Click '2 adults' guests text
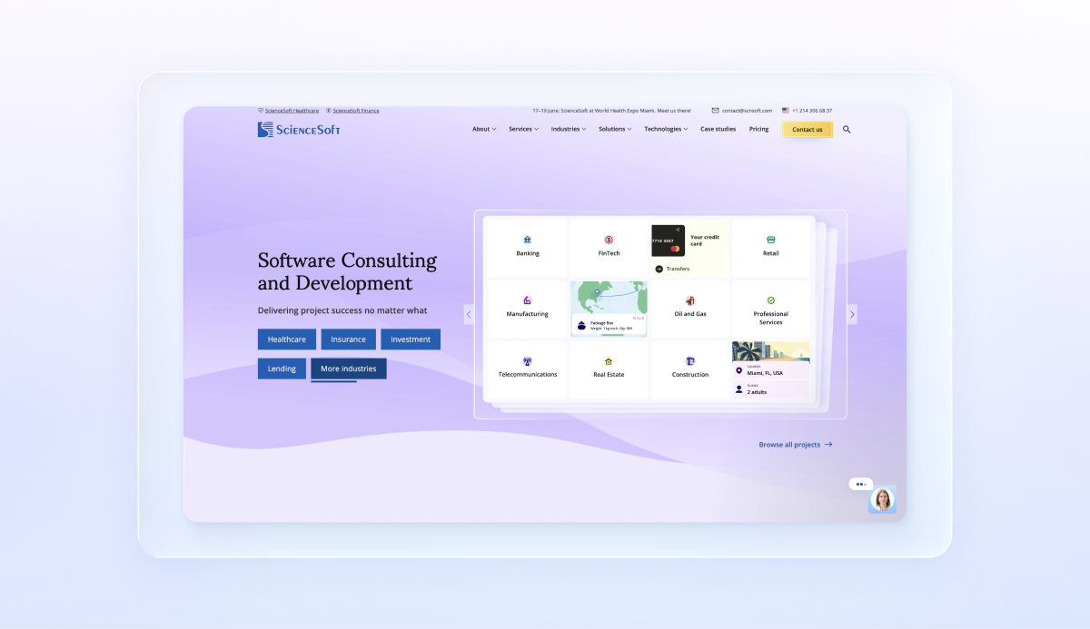 click(x=757, y=392)
